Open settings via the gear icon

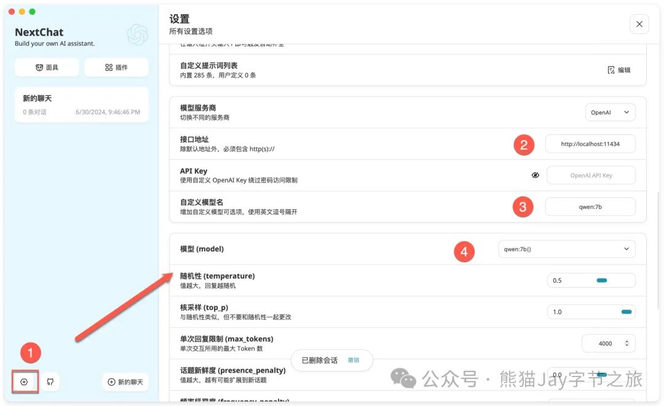(x=25, y=382)
